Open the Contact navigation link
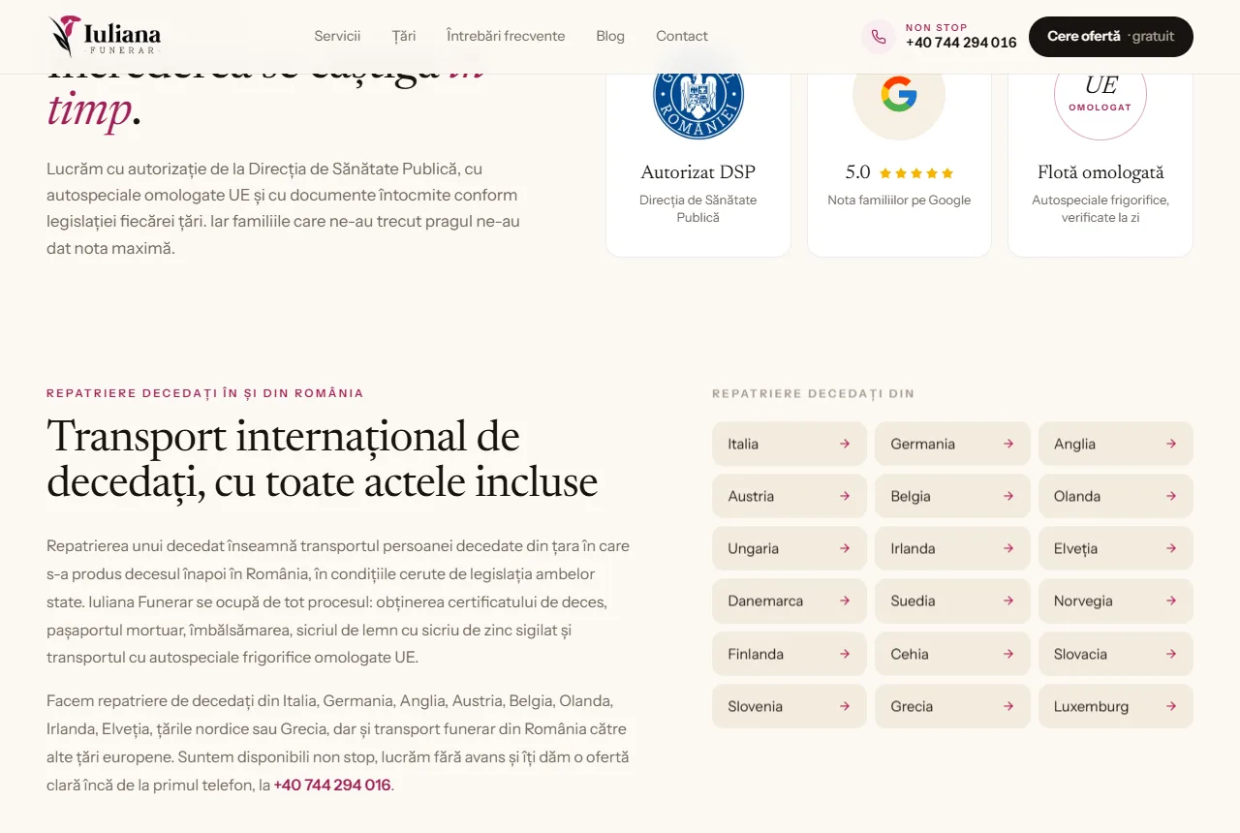 (x=682, y=36)
